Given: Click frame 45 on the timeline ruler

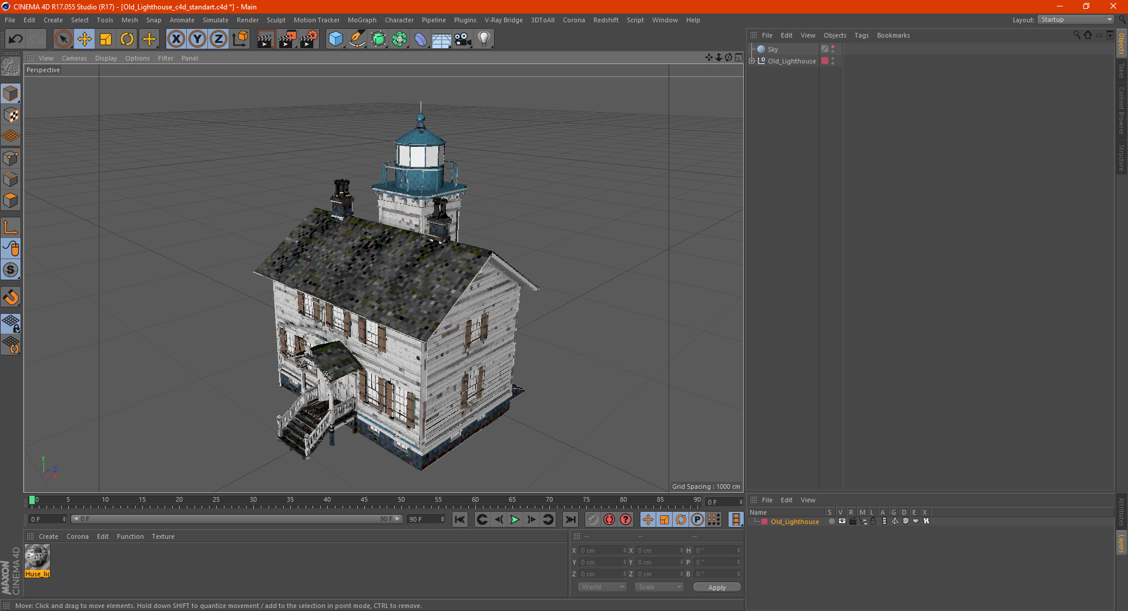Looking at the screenshot, I should click(364, 501).
